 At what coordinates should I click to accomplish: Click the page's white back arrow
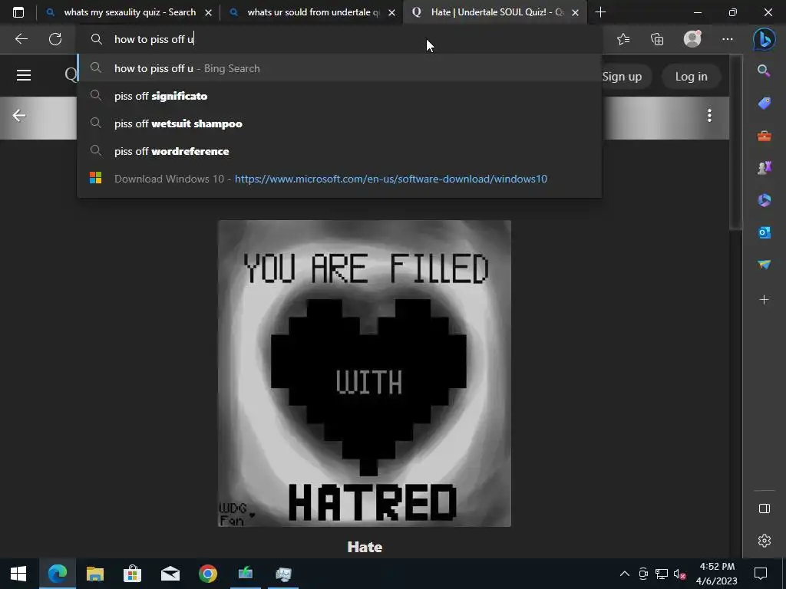click(19, 115)
